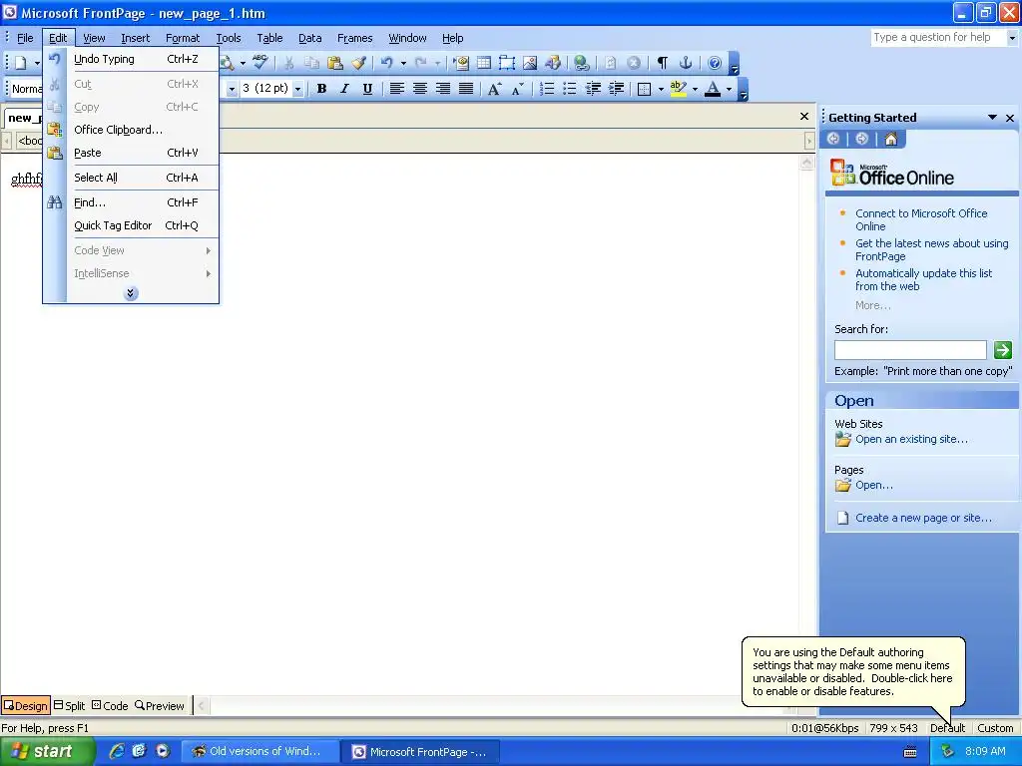This screenshot has height=766, width=1022.
Task: Open the Font Color dropdown arrow
Action: pyautogui.click(x=729, y=89)
